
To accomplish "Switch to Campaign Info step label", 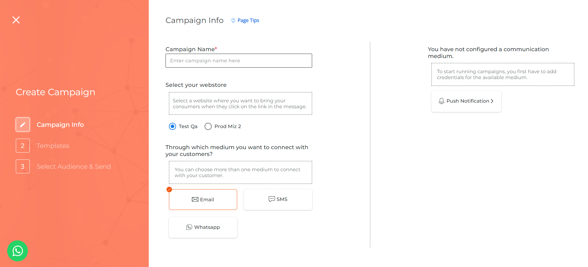I will pyautogui.click(x=60, y=125).
